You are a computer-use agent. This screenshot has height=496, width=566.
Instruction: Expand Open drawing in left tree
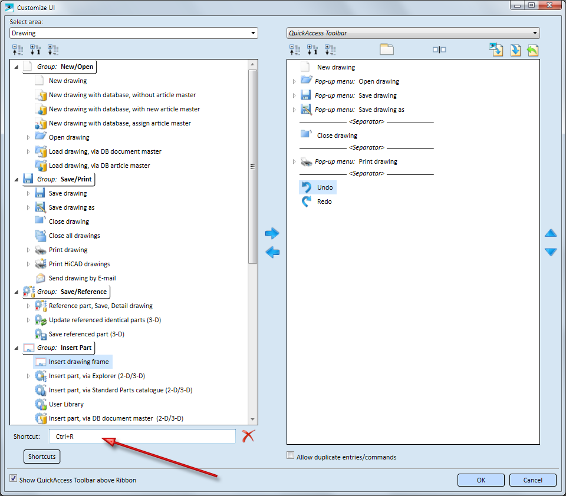[28, 137]
